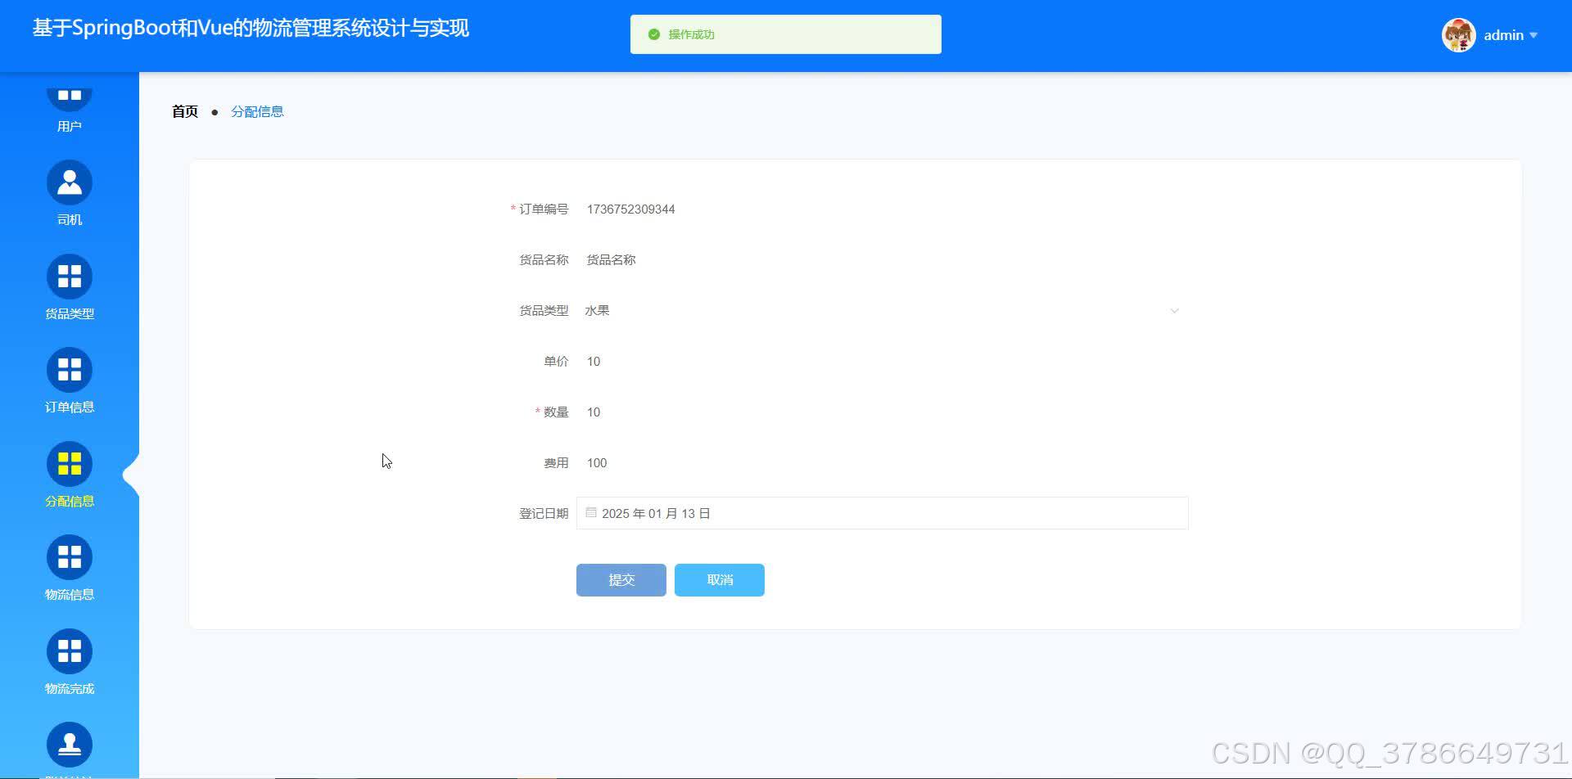
Task: Click the 登记日期 form label
Action: (x=544, y=514)
